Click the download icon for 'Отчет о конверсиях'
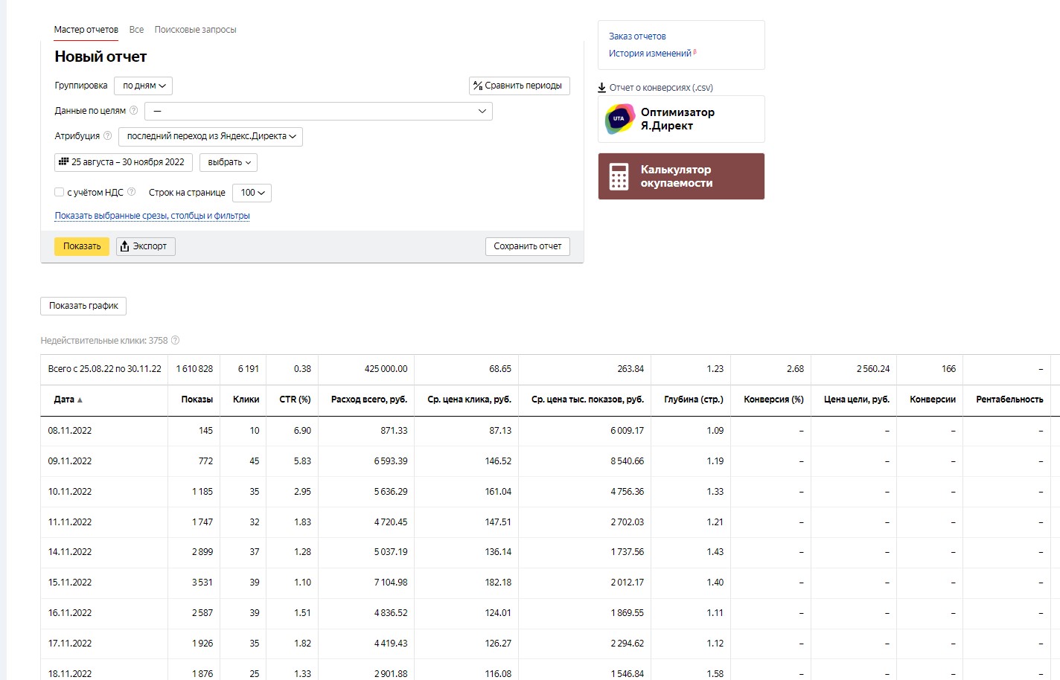 [x=602, y=88]
